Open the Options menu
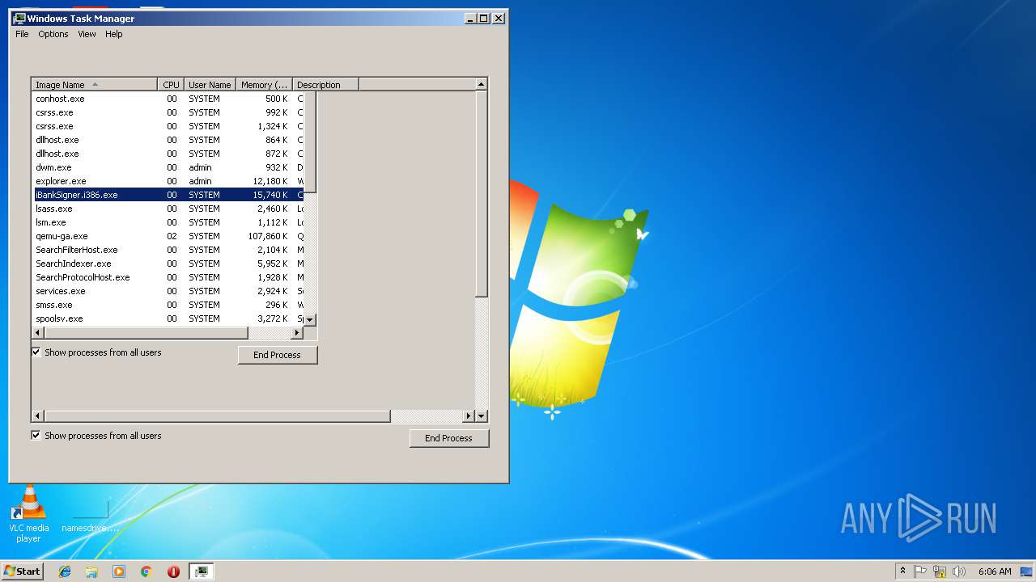1036x582 pixels. click(x=53, y=34)
